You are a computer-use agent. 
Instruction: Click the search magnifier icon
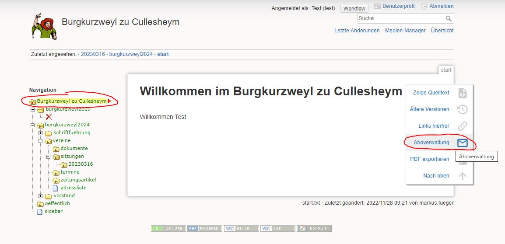tap(449, 18)
